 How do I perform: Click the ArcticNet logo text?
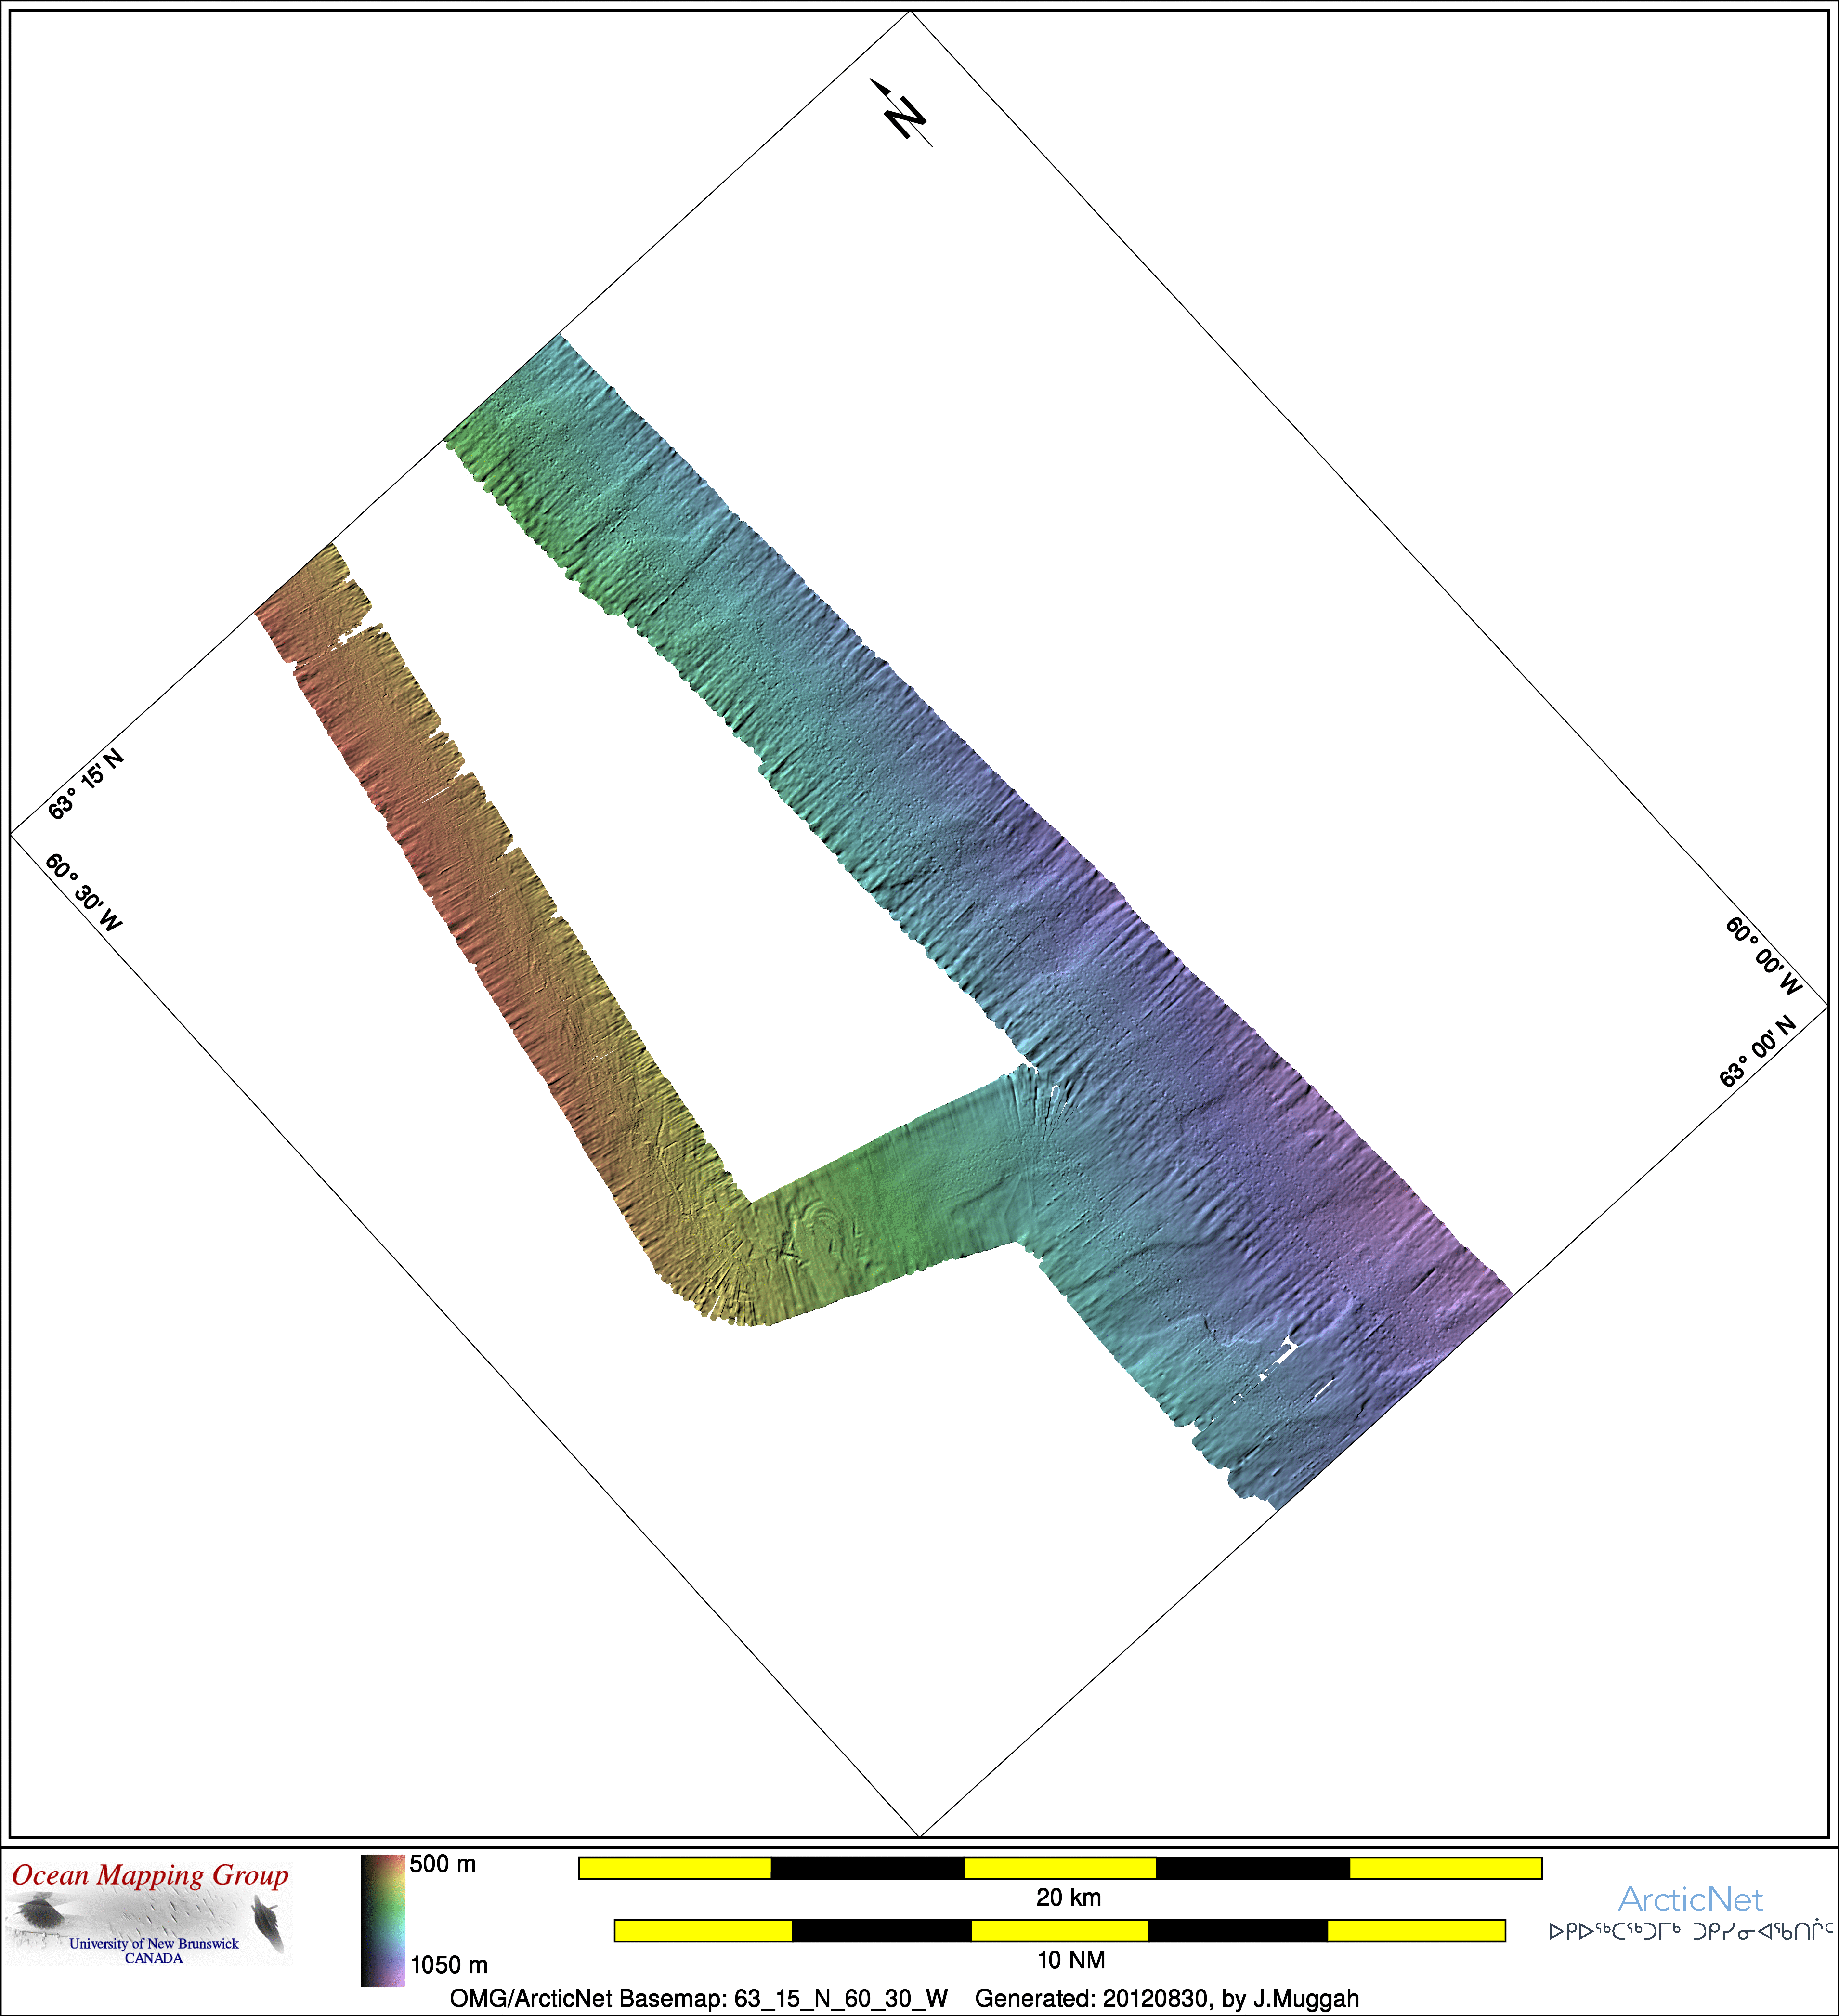click(x=1690, y=1899)
